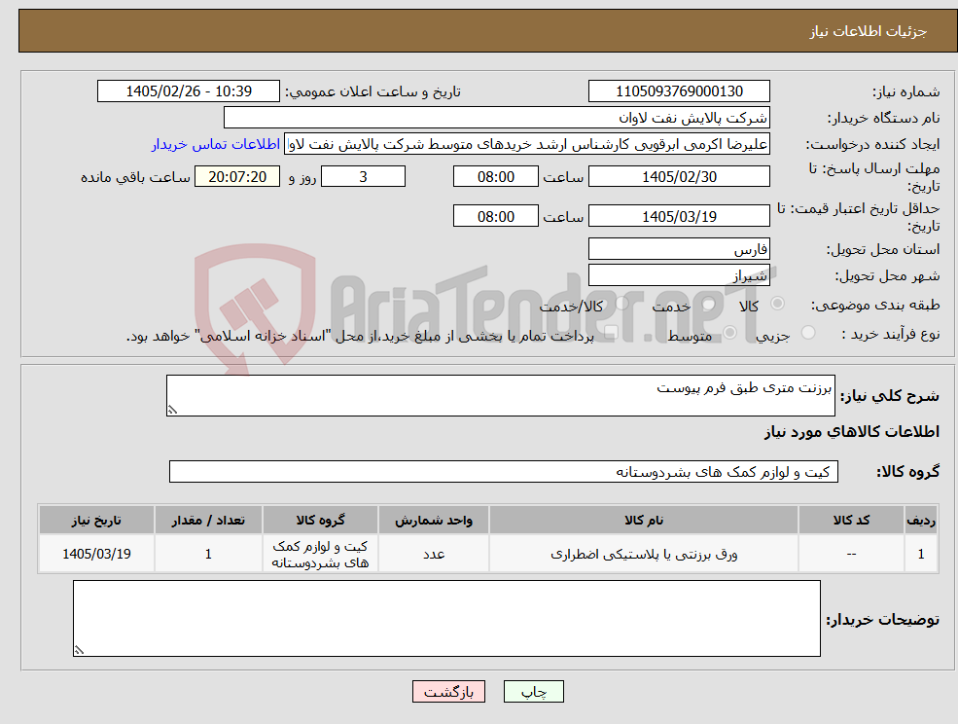
Task: Click the response deadline time 08:00 field
Action: pyautogui.click(x=495, y=177)
